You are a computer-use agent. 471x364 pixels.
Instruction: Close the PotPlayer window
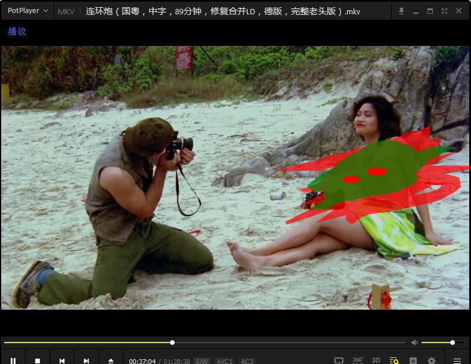458,11
